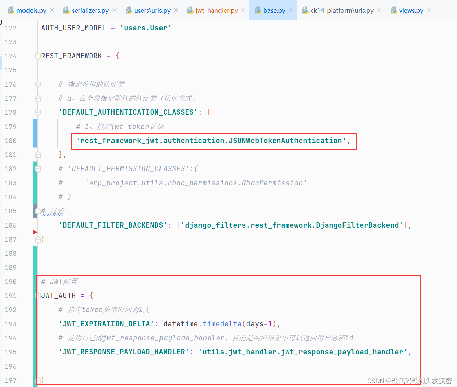
Task: Open the views.py tab
Action: tap(411, 11)
